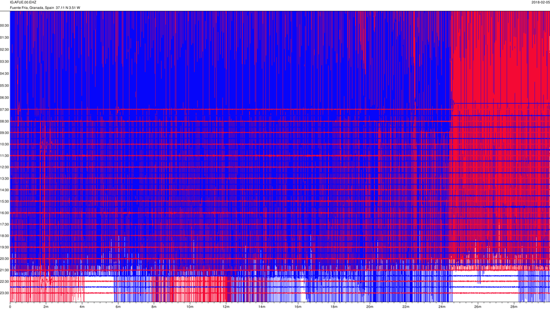Pick the 21:30 time row label

coord(5,270)
